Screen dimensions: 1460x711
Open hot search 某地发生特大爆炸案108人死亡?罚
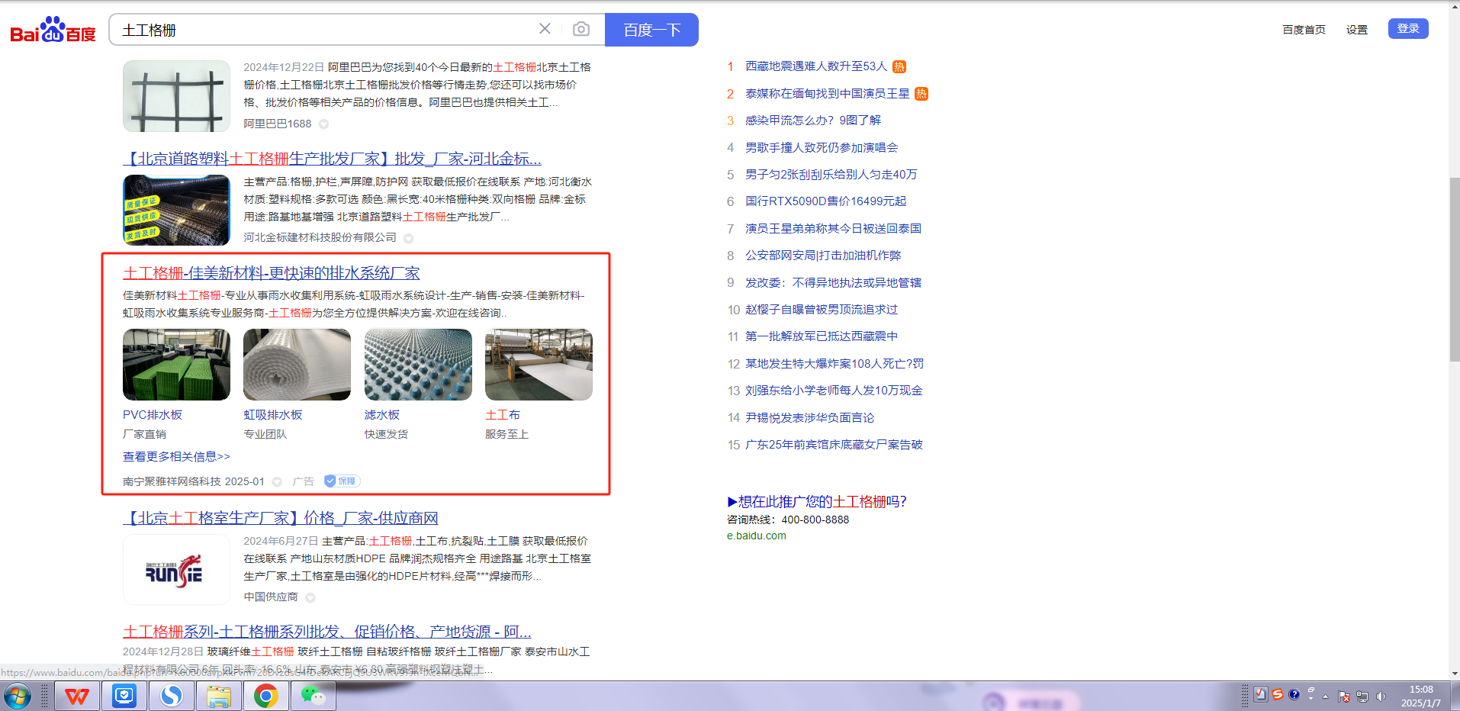pos(835,364)
